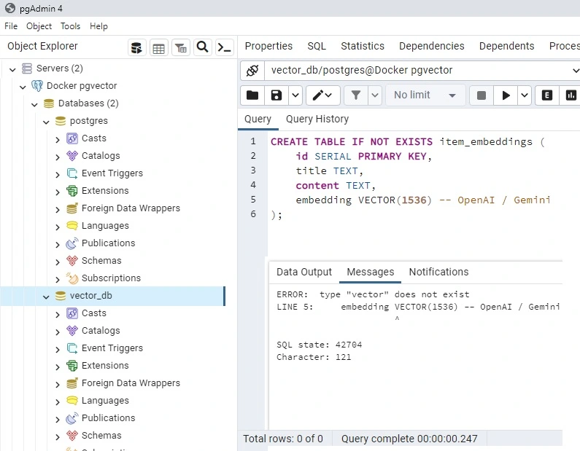
Task: Click the vector_db database icon
Action: click(x=61, y=296)
